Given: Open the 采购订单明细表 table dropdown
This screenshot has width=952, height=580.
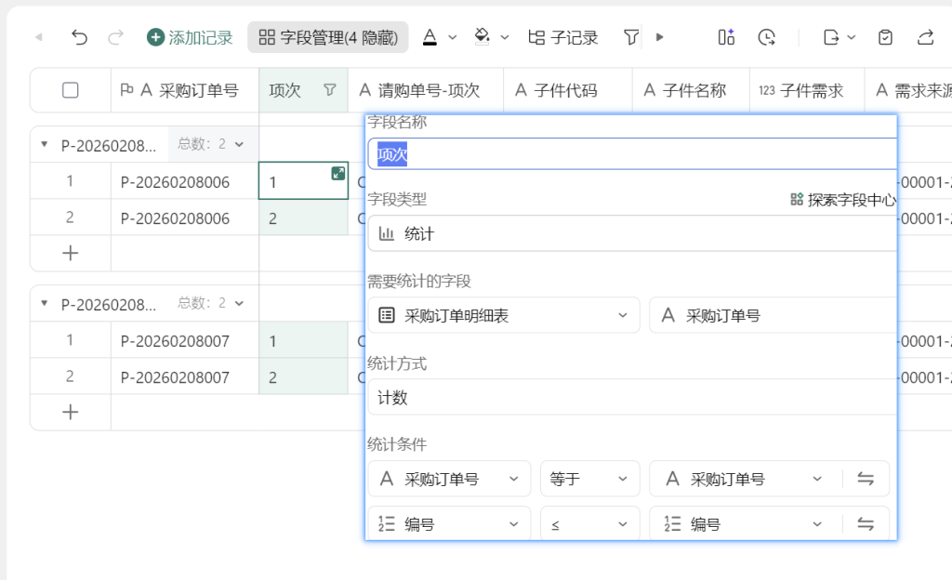Looking at the screenshot, I should (x=504, y=315).
